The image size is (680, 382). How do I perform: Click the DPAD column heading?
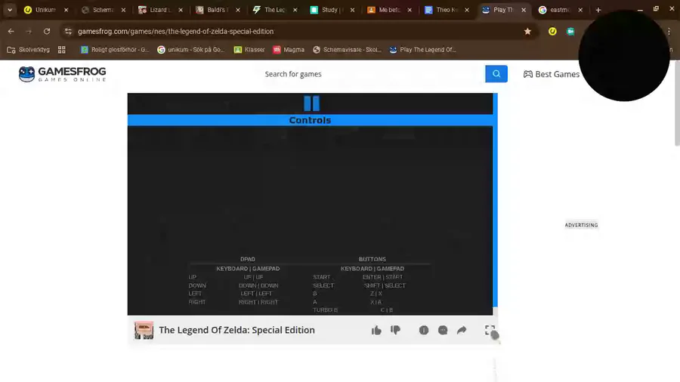pyautogui.click(x=248, y=259)
